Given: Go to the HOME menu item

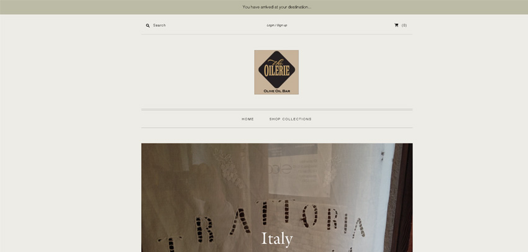Looking at the screenshot, I should (x=247, y=119).
